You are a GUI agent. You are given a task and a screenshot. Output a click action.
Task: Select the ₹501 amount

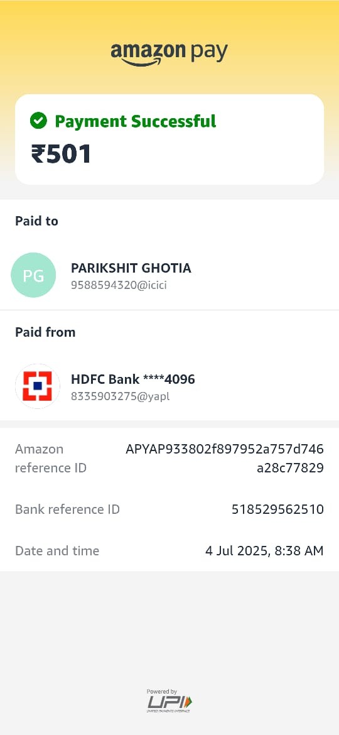[61, 154]
